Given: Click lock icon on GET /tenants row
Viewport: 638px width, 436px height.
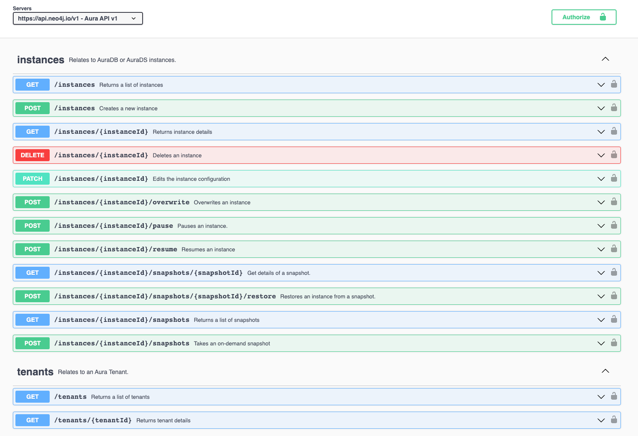Looking at the screenshot, I should tap(614, 396).
